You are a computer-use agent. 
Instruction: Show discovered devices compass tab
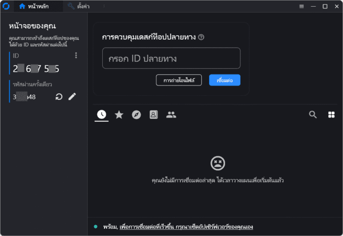point(136,115)
